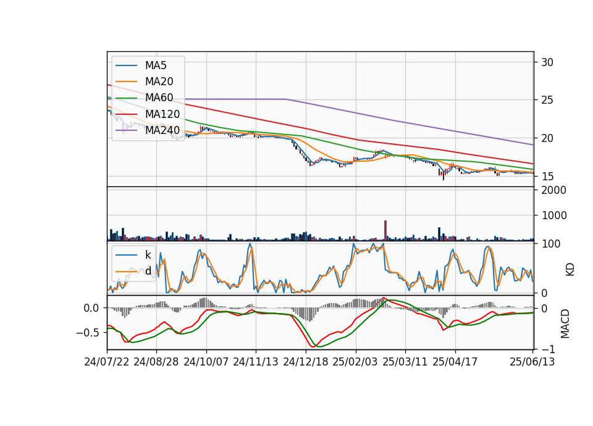Click the tallest volume spike bar

385,230
